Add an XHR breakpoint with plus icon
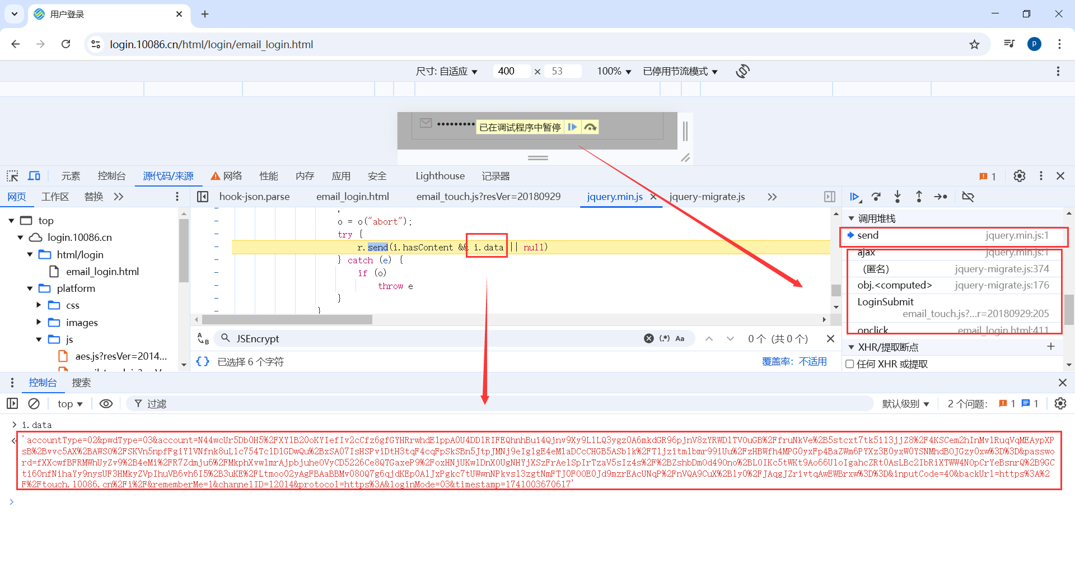Image resolution: width=1075 pixels, height=577 pixels. [x=1051, y=347]
